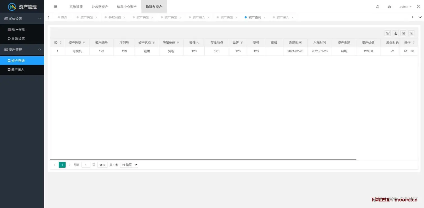Click the 确定 pagination button
Viewport: 424px width, 208px height.
(x=103, y=165)
